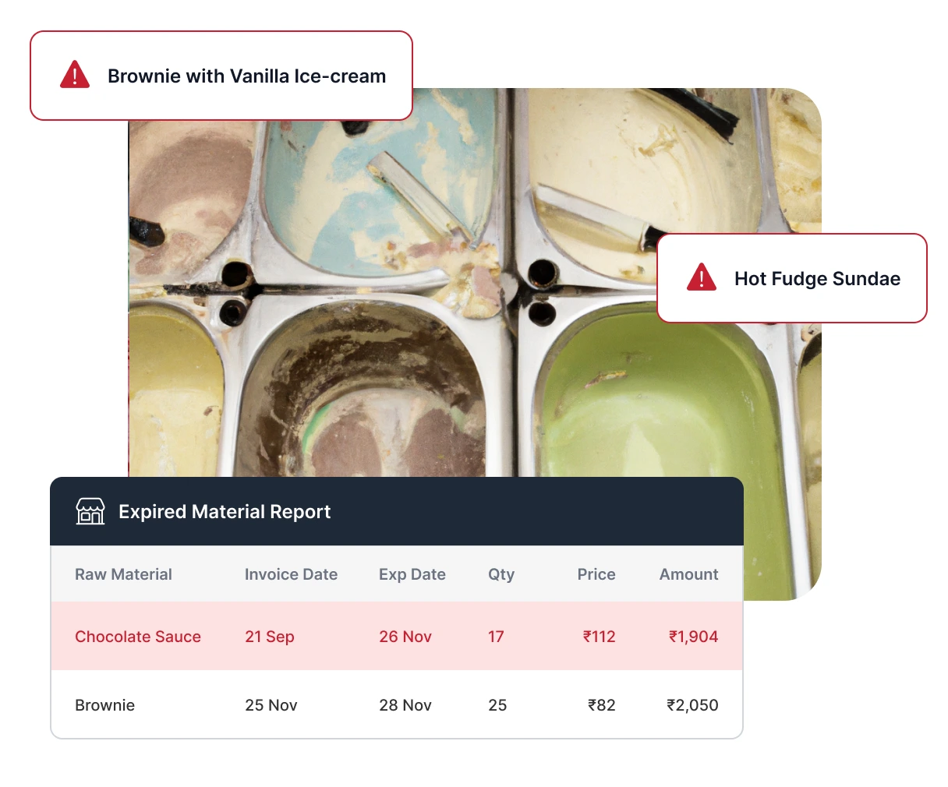
Task: Click the Price column header
Action: coord(596,574)
